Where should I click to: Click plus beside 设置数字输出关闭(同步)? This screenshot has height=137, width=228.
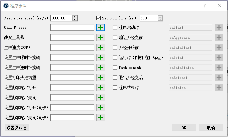click(101, 118)
